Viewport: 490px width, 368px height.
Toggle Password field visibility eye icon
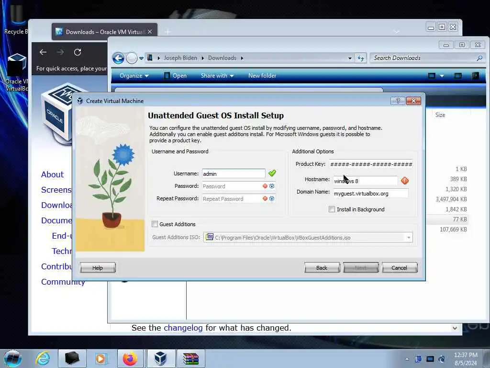pos(272,186)
